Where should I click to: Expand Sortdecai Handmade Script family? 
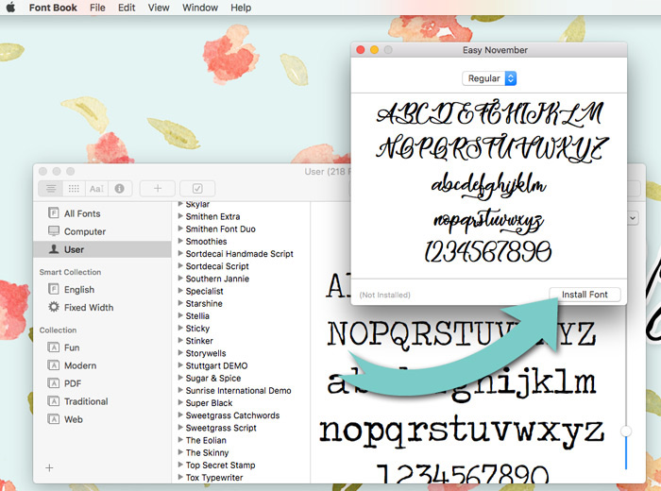click(180, 254)
